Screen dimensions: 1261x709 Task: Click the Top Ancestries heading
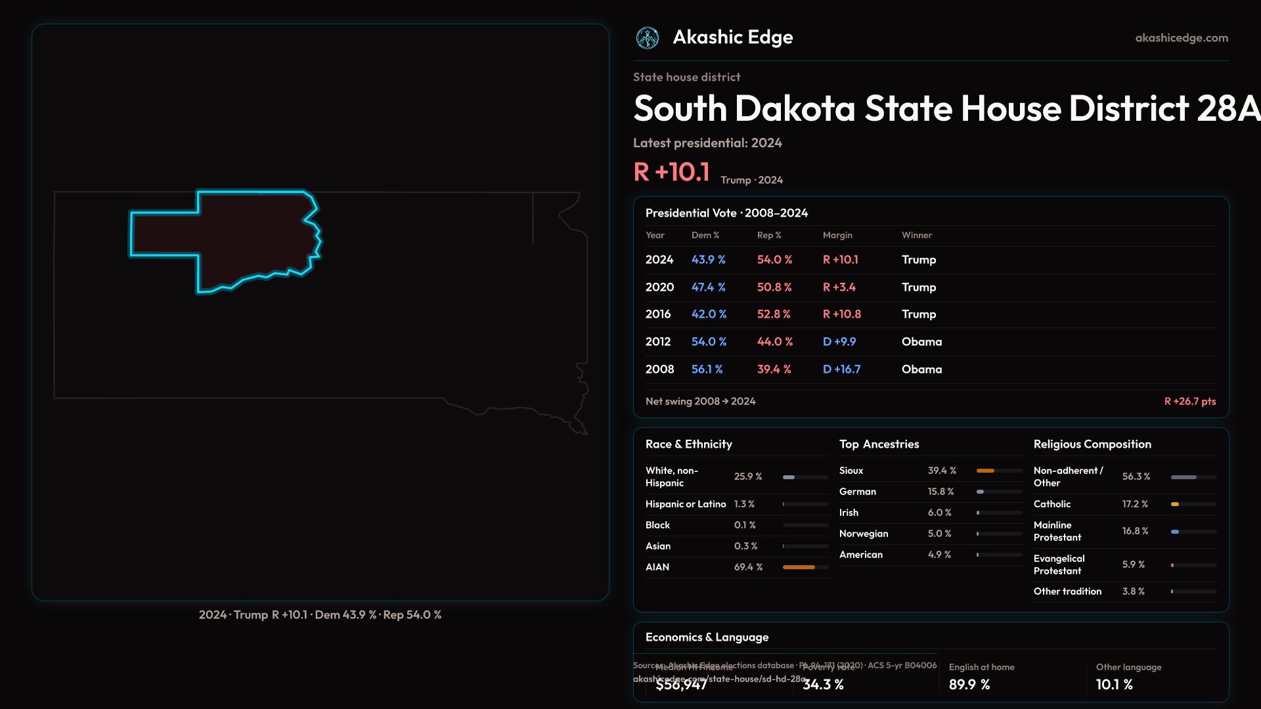pyautogui.click(x=879, y=444)
